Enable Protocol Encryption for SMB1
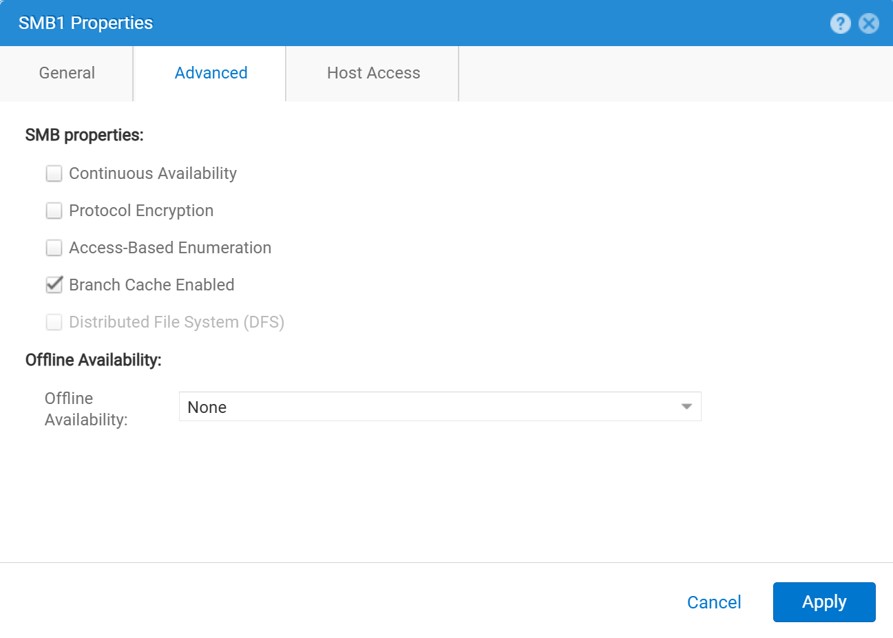 click(54, 211)
